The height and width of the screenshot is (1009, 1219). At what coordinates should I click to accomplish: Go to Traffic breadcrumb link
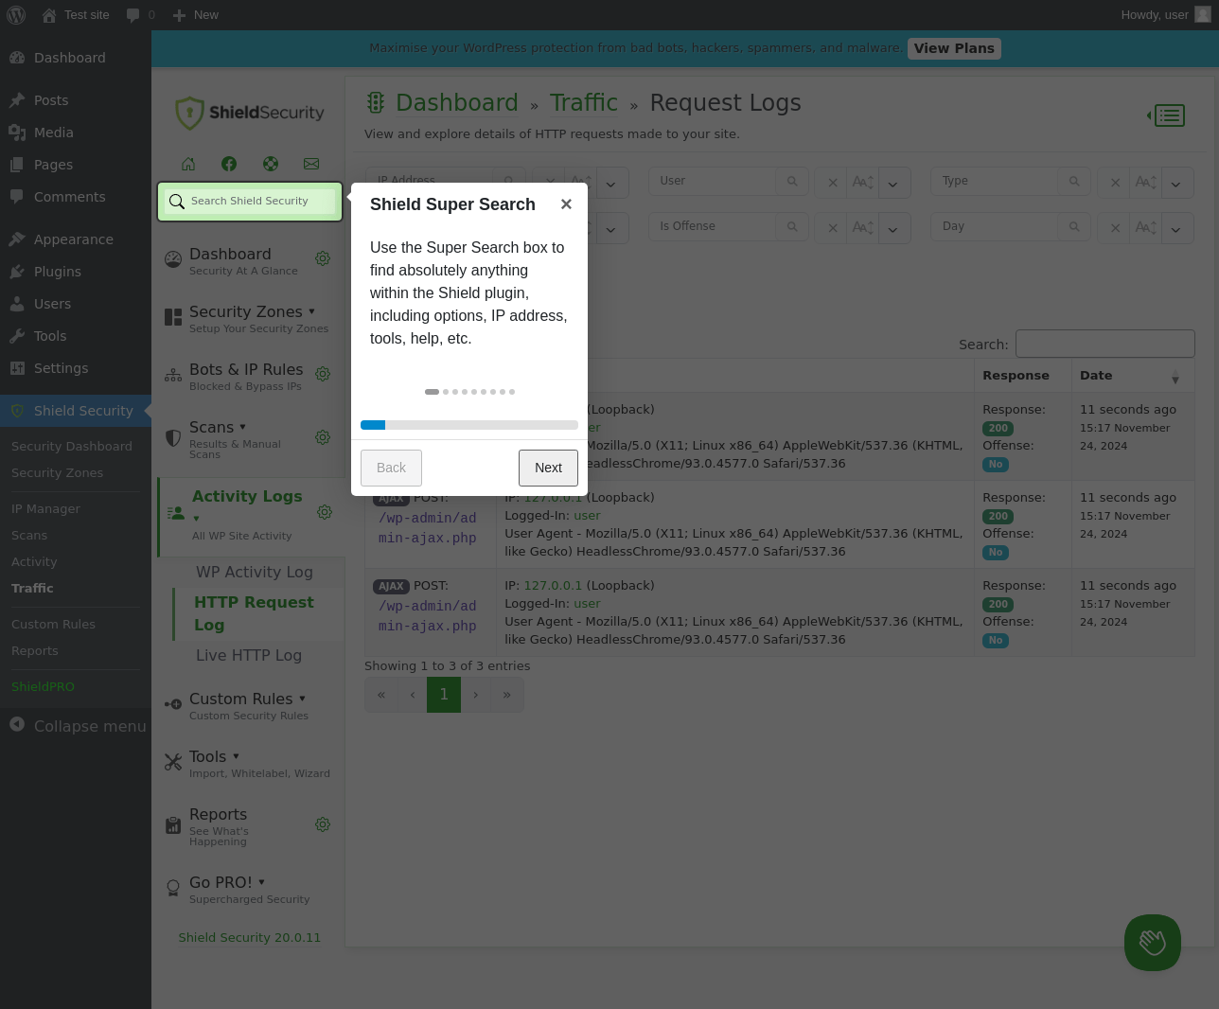(583, 102)
